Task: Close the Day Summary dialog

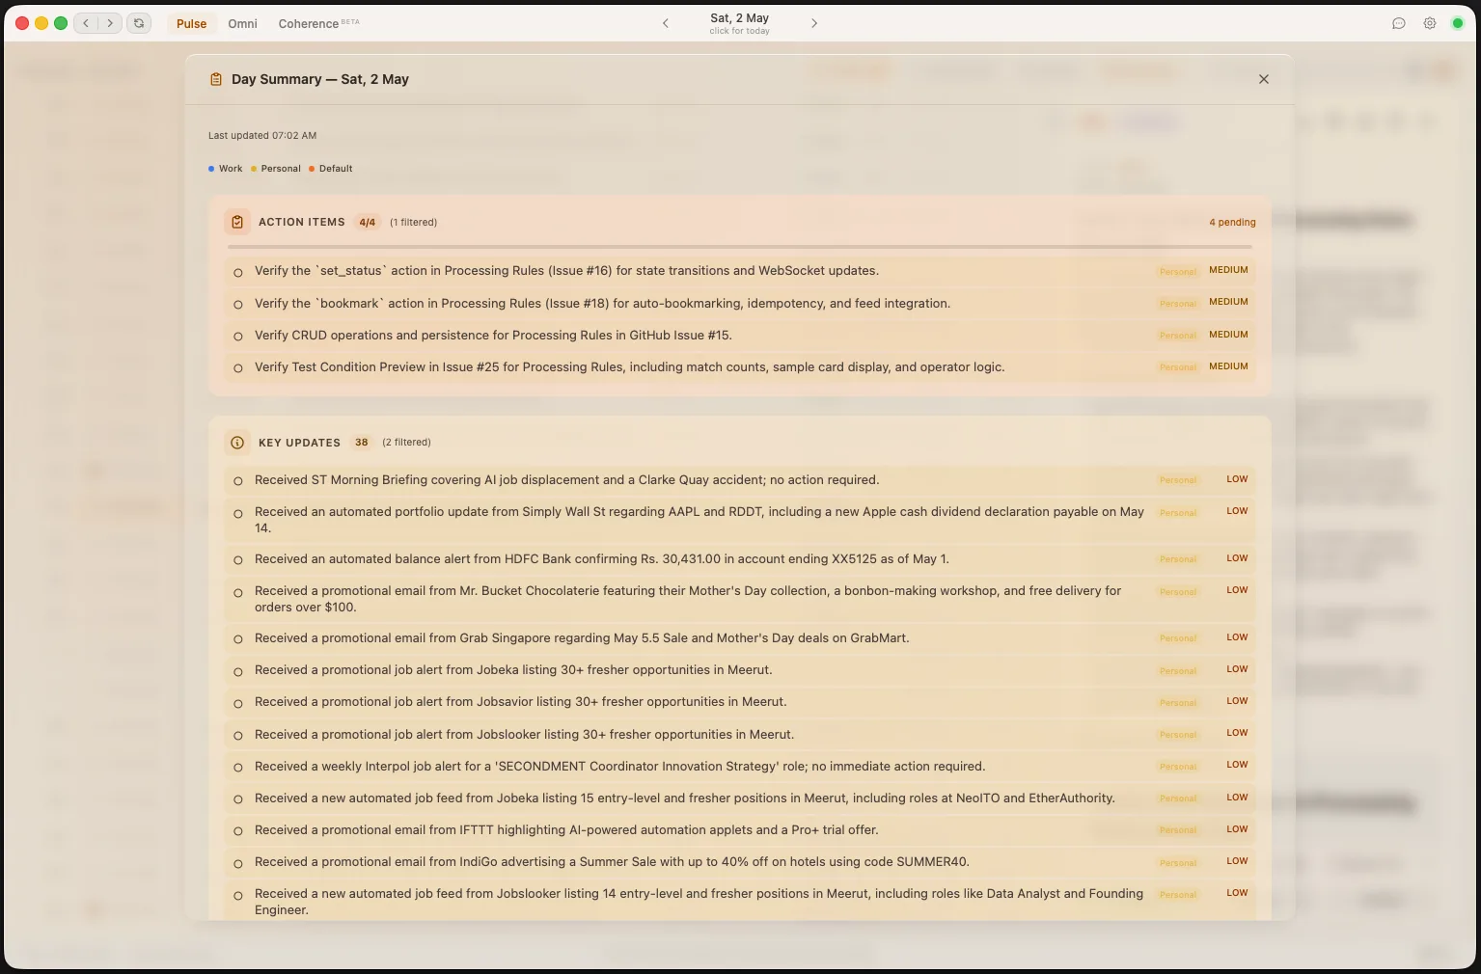Action: point(1264,79)
